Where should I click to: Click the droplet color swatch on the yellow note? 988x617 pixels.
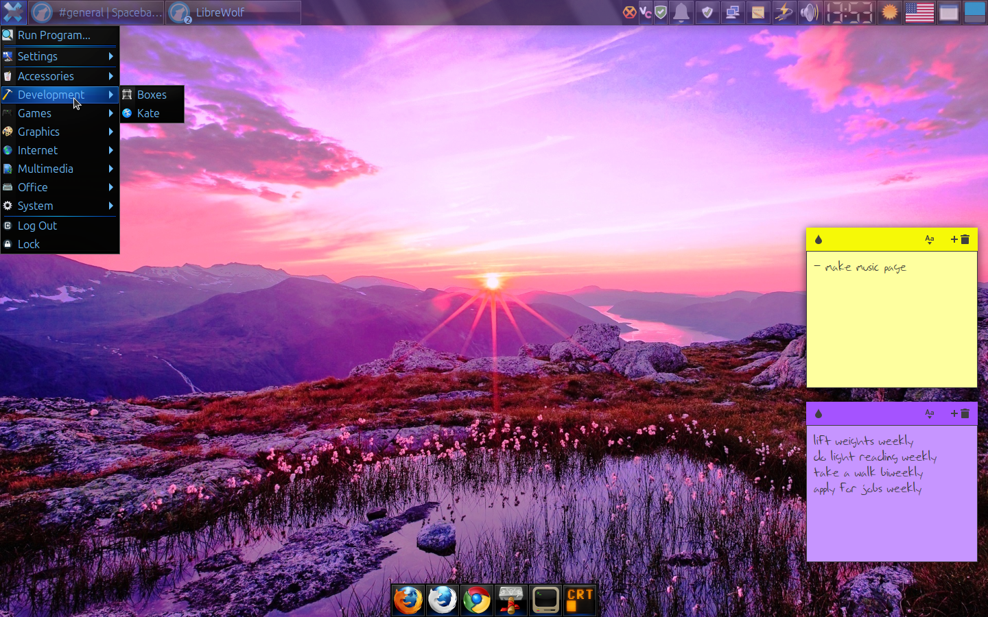click(x=819, y=240)
